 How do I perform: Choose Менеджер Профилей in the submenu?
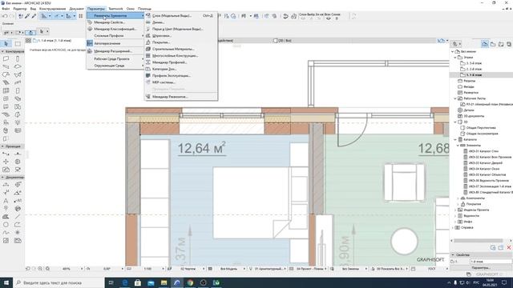pyautogui.click(x=181, y=62)
